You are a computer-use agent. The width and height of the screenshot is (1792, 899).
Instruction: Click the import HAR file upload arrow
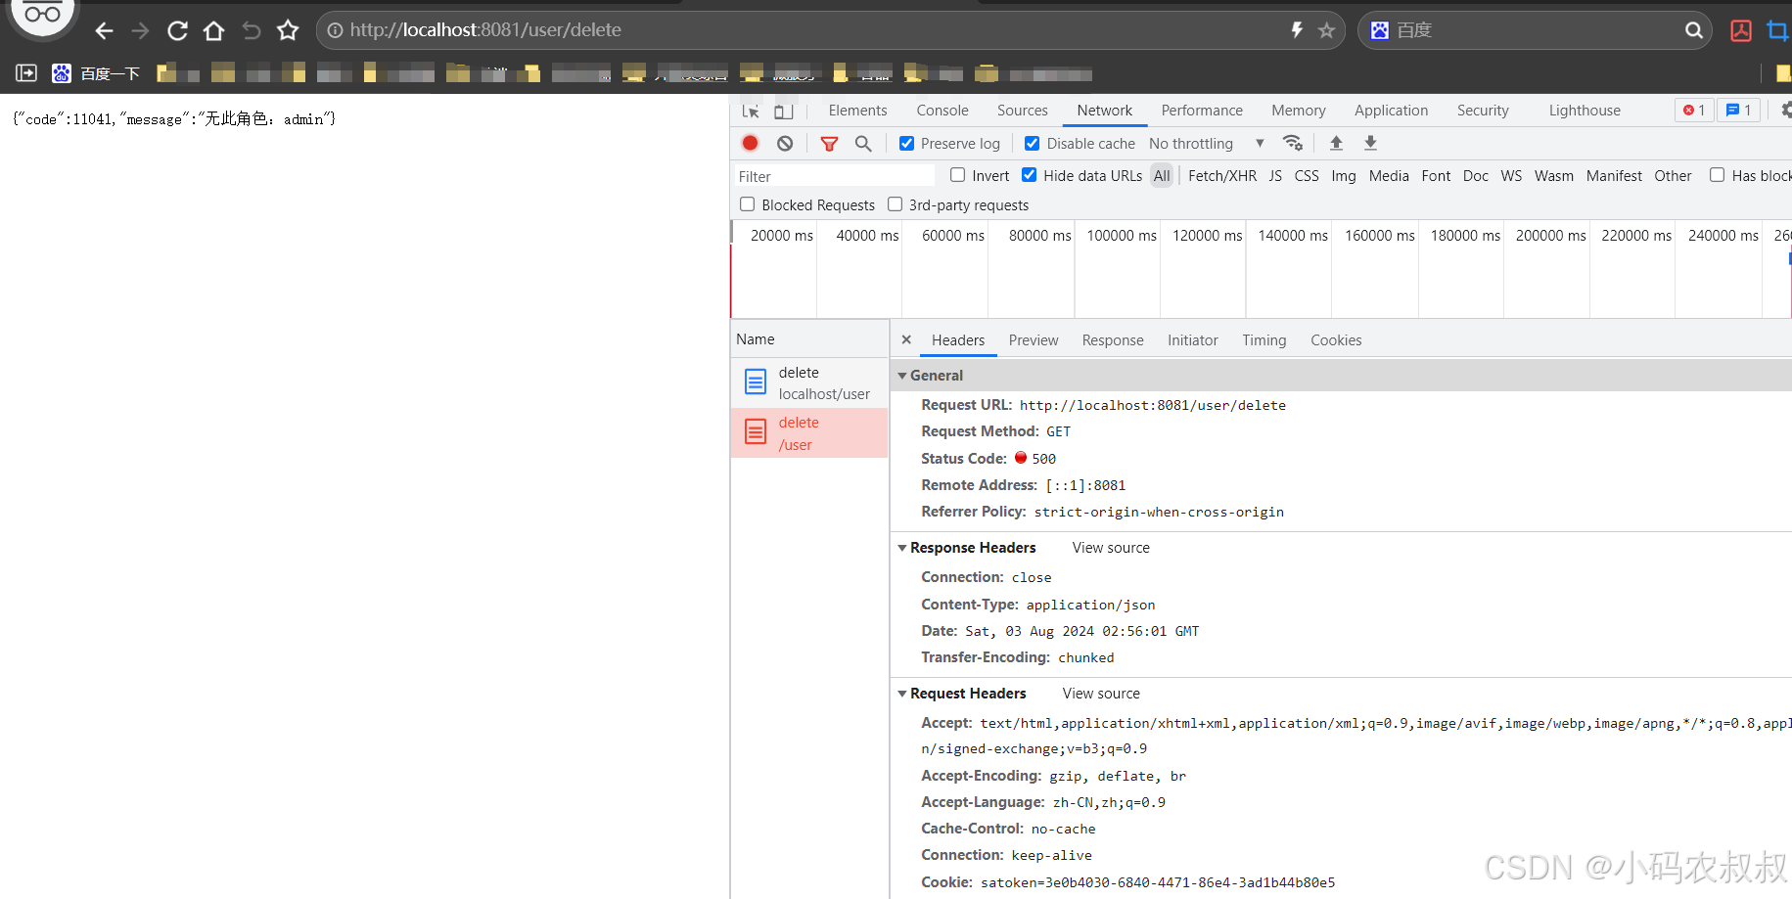click(1336, 143)
